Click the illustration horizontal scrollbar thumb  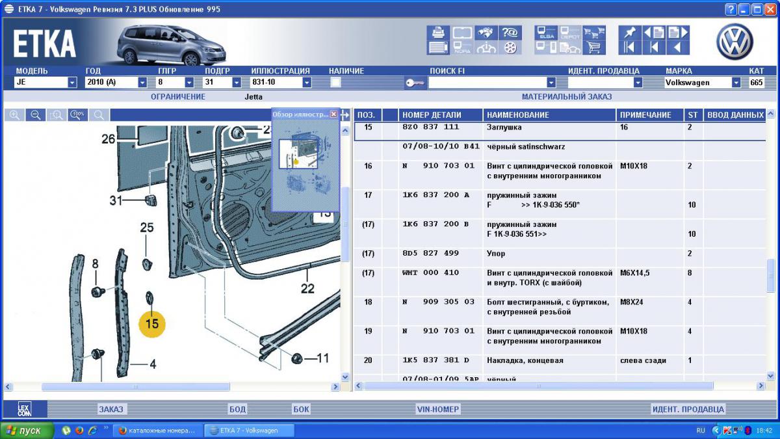point(135,386)
